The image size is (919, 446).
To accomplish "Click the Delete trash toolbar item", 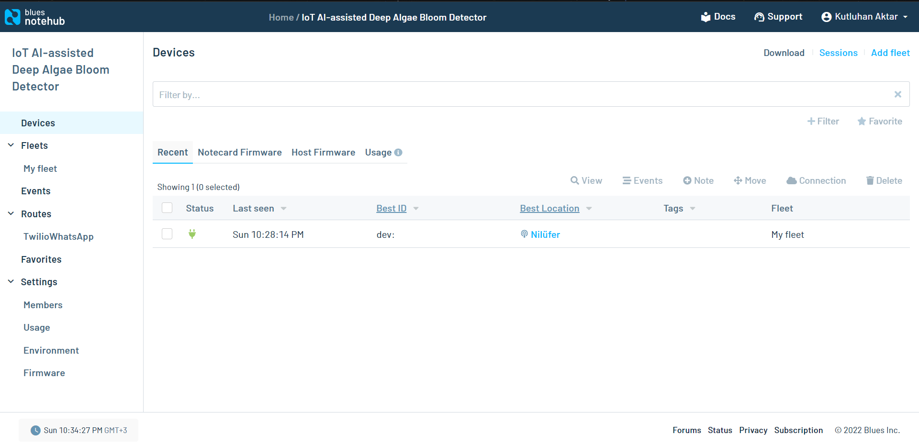I will 884,180.
